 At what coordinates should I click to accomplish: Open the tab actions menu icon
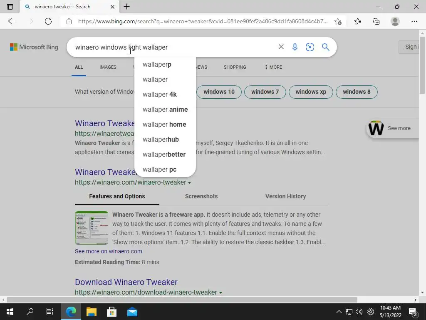10,7
